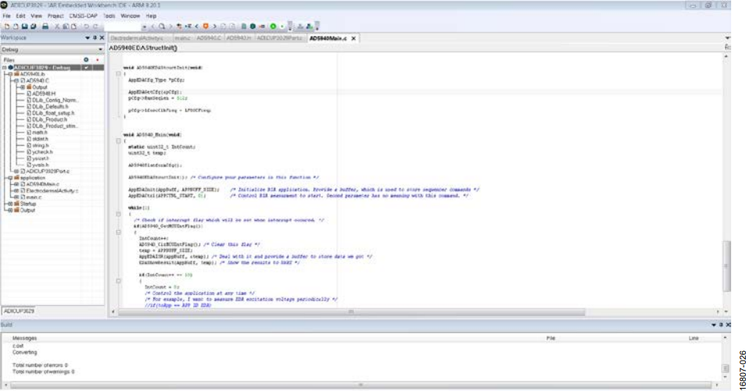
Task: Select the ADICUP3029 workspace bottom tab
Action: coord(19,311)
